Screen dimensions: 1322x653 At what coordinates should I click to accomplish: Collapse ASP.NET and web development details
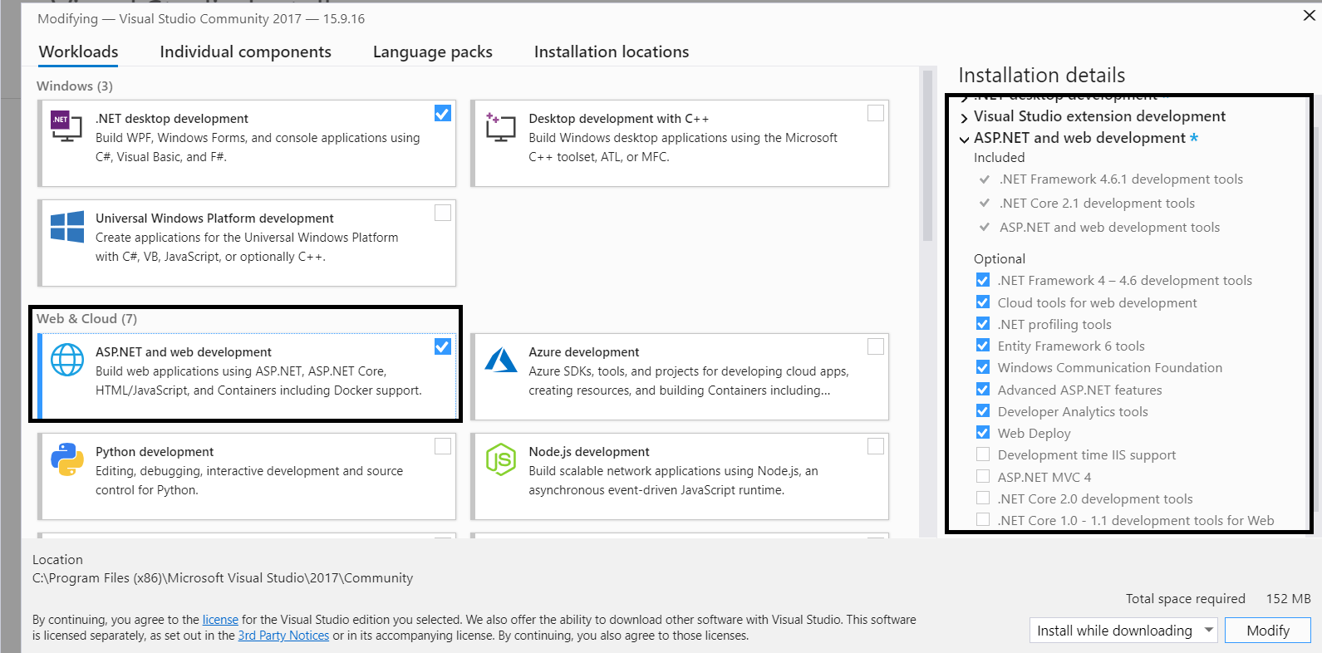[964, 140]
